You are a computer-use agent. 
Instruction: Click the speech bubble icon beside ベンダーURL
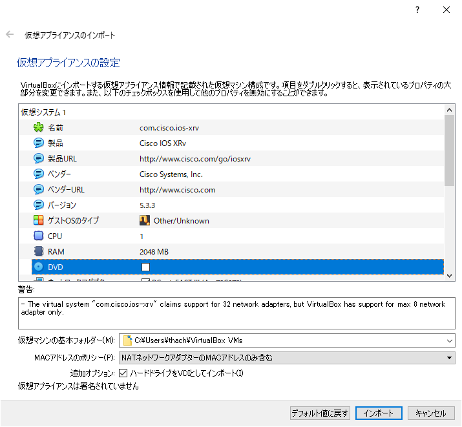tap(38, 189)
